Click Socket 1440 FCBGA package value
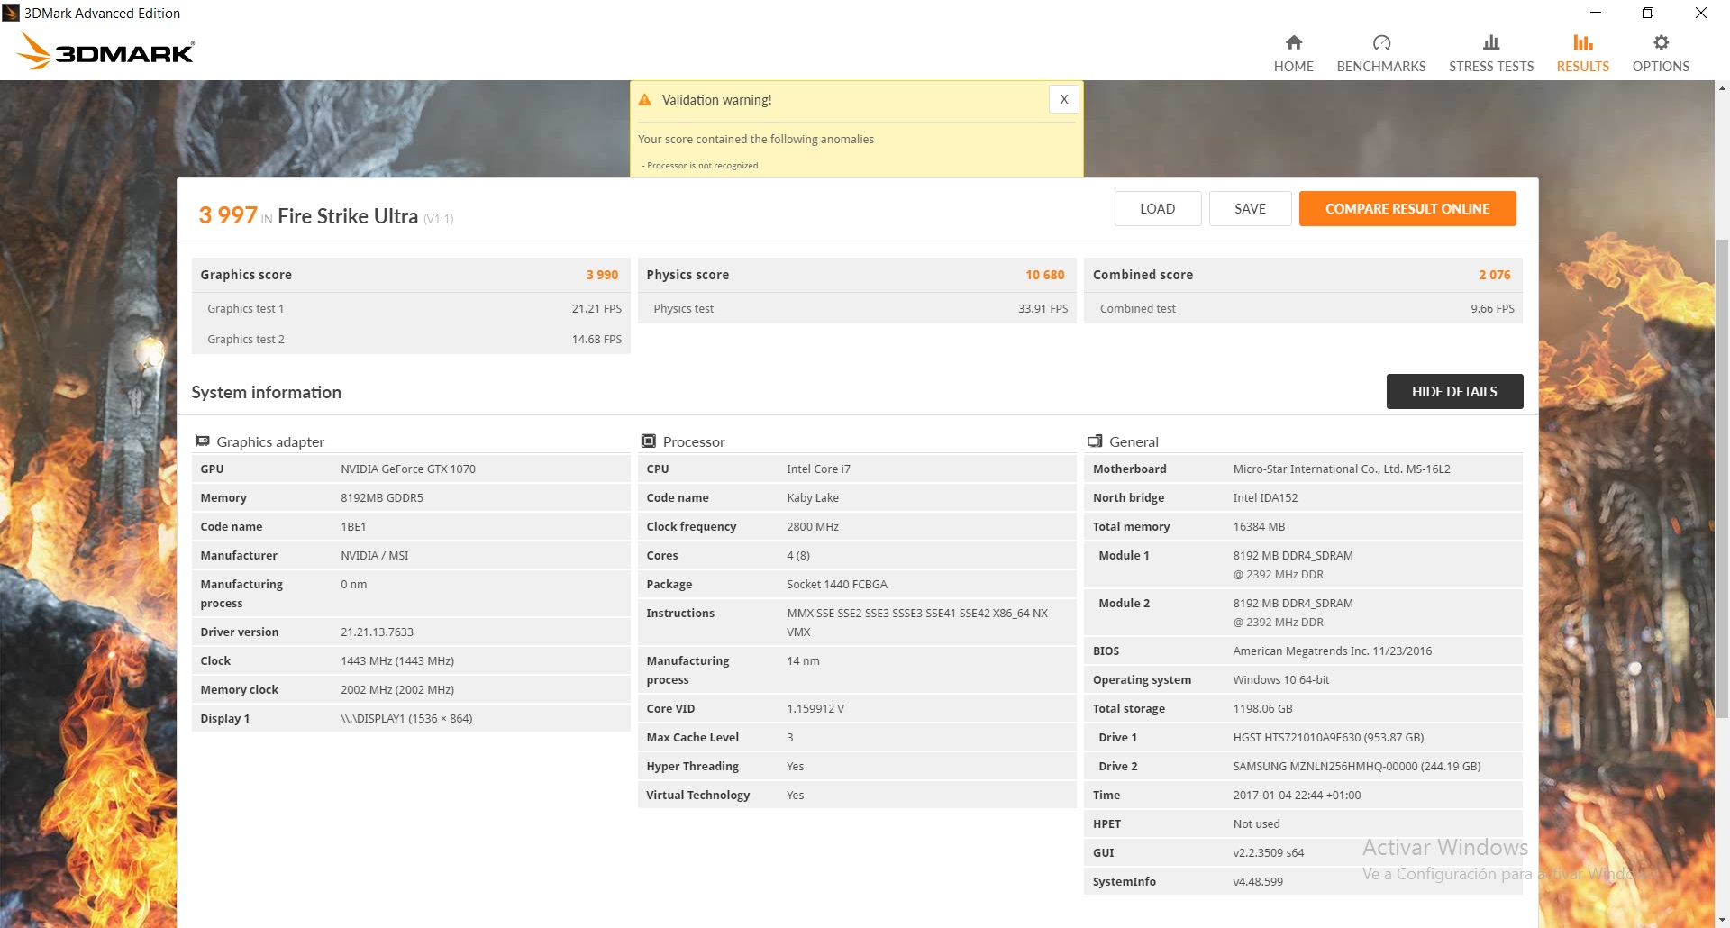The image size is (1730, 928). [x=837, y=584]
